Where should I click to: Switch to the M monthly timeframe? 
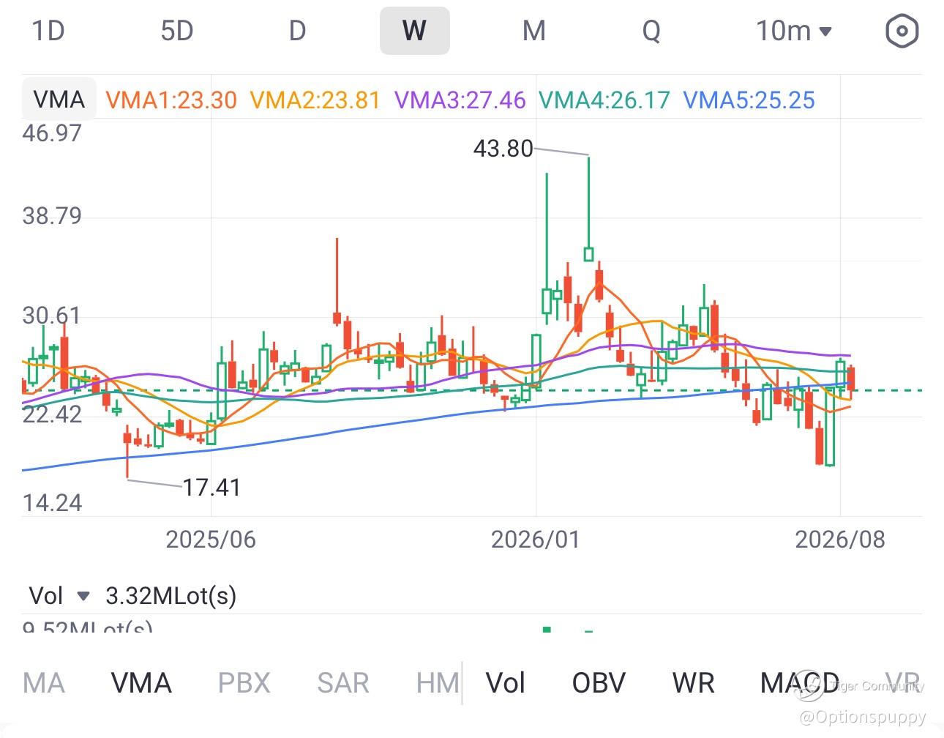[534, 31]
